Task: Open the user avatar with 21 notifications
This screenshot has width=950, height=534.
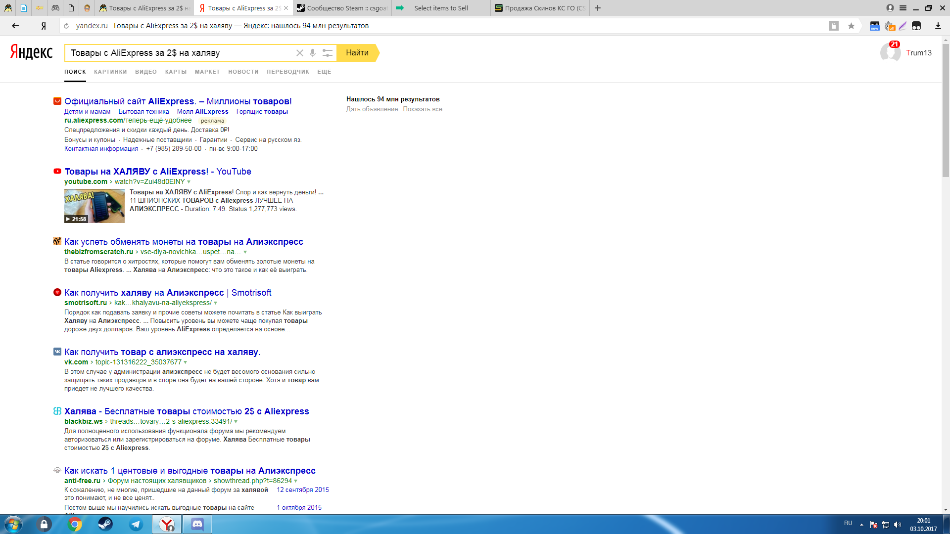Action: [x=890, y=52]
